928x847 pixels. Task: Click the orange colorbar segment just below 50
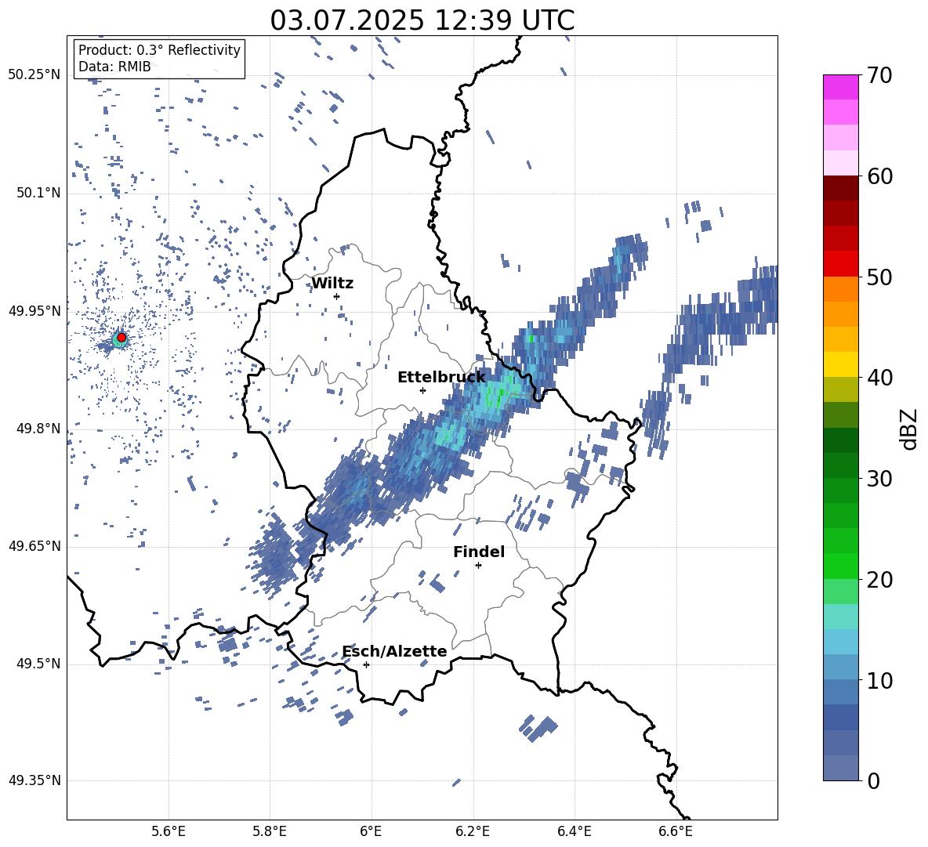(841, 289)
